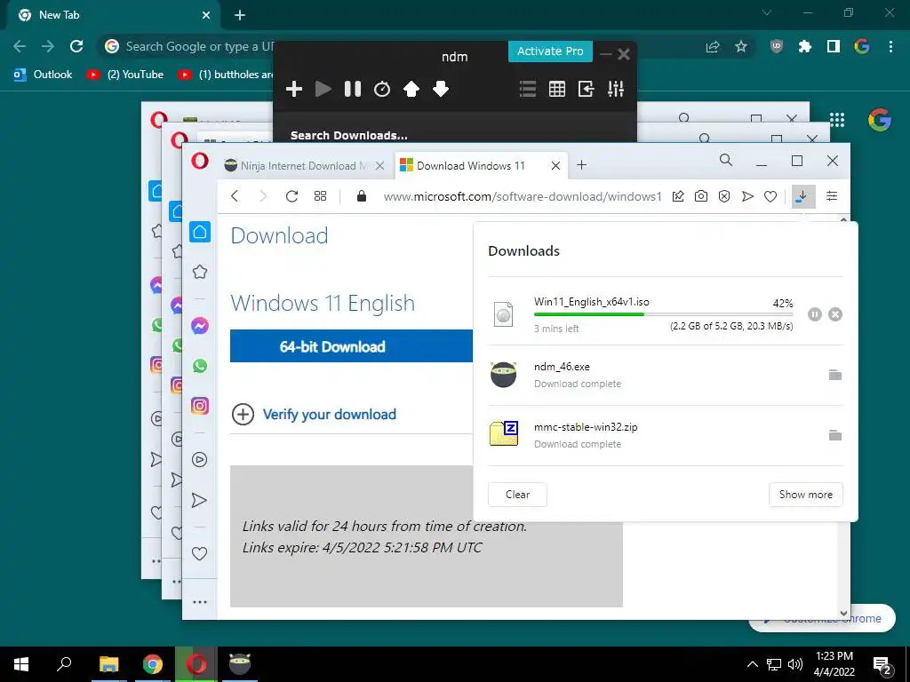Close the Download Windows 11 tab
The image size is (910, 682).
[555, 166]
